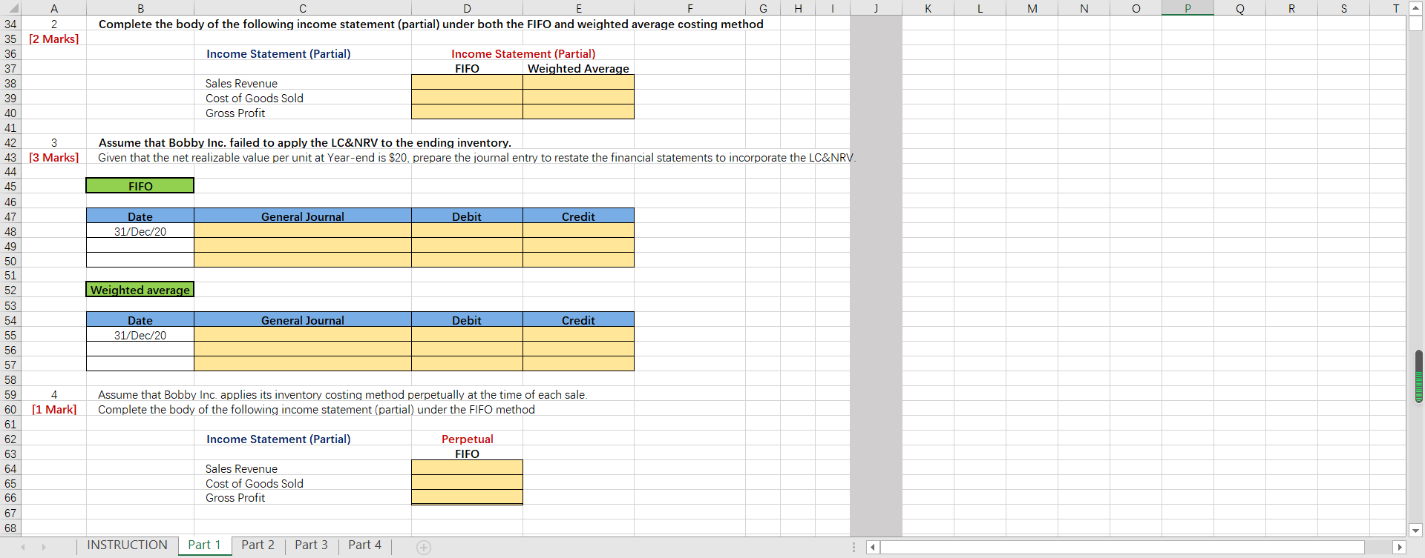Add a new sheet with plus icon

[x=423, y=548]
